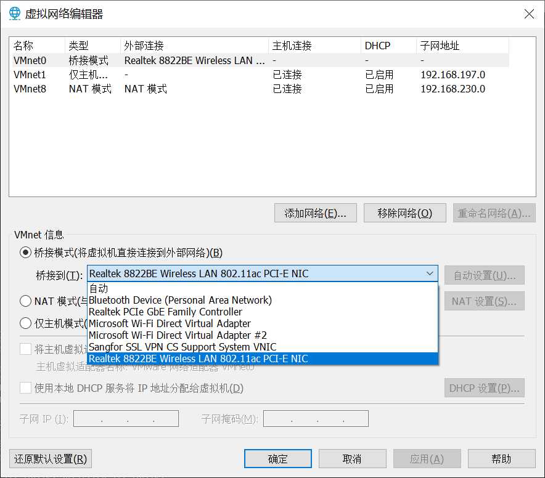Choose Microsoft Wi-Fi Direct Virtual Adapter without #2
545x478 pixels.
[x=263, y=323]
